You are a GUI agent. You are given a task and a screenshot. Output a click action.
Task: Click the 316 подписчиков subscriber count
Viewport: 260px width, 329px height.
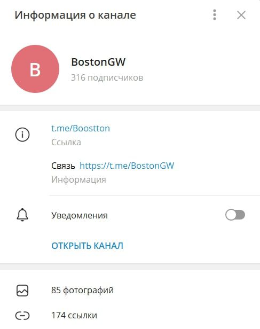[x=107, y=78]
